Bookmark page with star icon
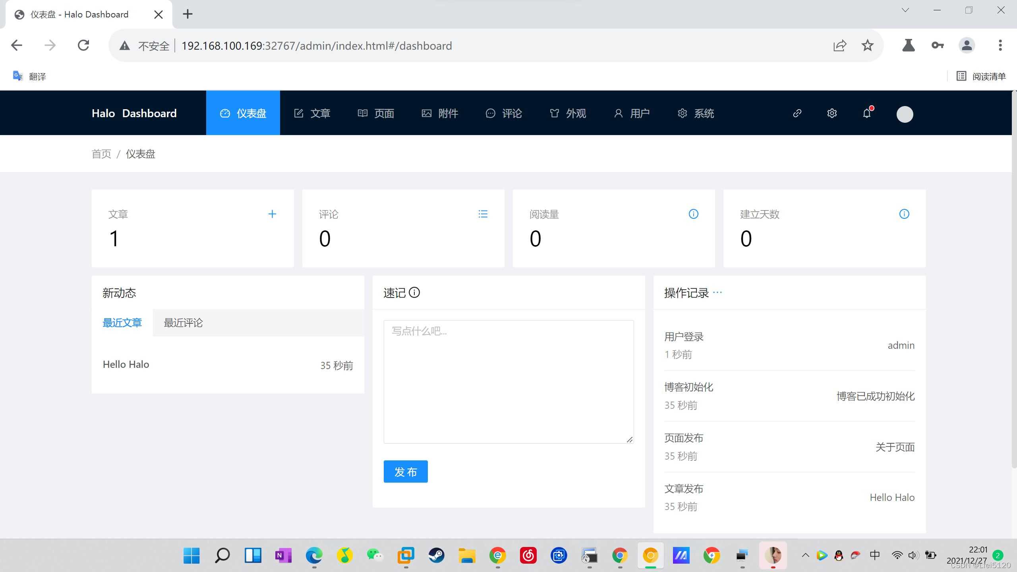This screenshot has width=1017, height=572. pos(867,46)
